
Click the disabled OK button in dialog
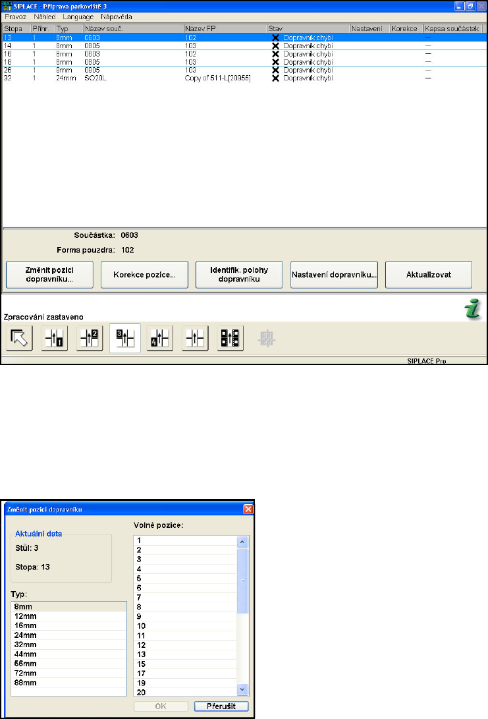pos(161,706)
